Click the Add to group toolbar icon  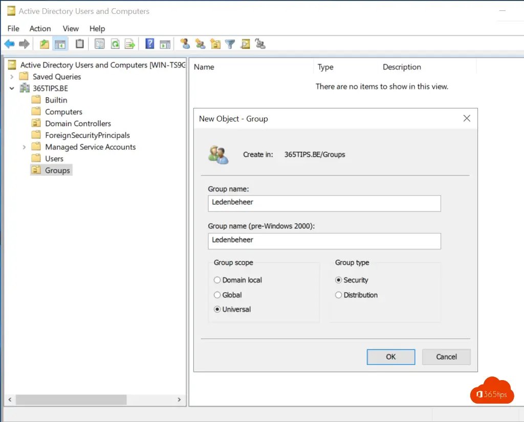click(260, 44)
